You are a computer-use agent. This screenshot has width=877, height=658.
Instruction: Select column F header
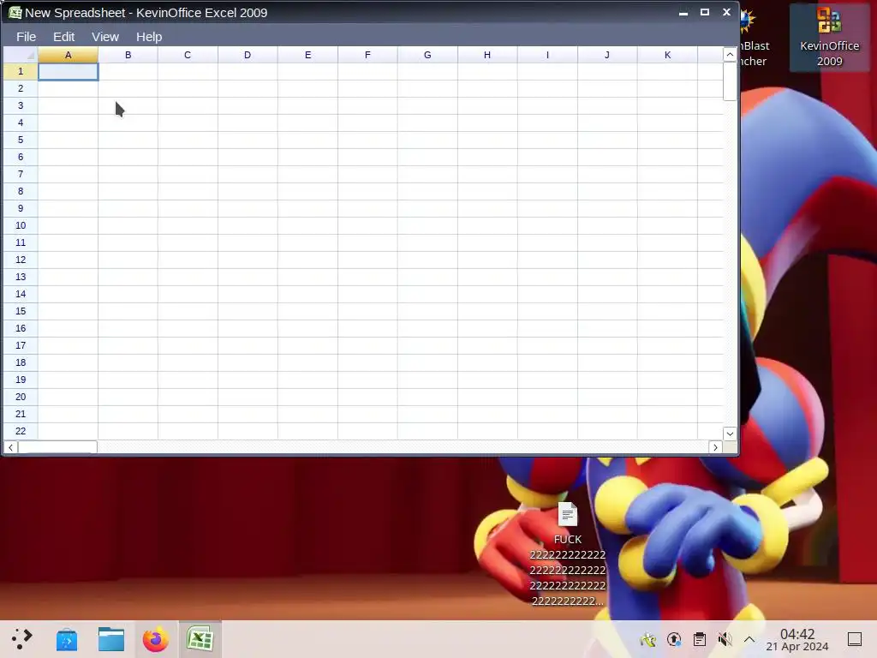click(x=367, y=55)
